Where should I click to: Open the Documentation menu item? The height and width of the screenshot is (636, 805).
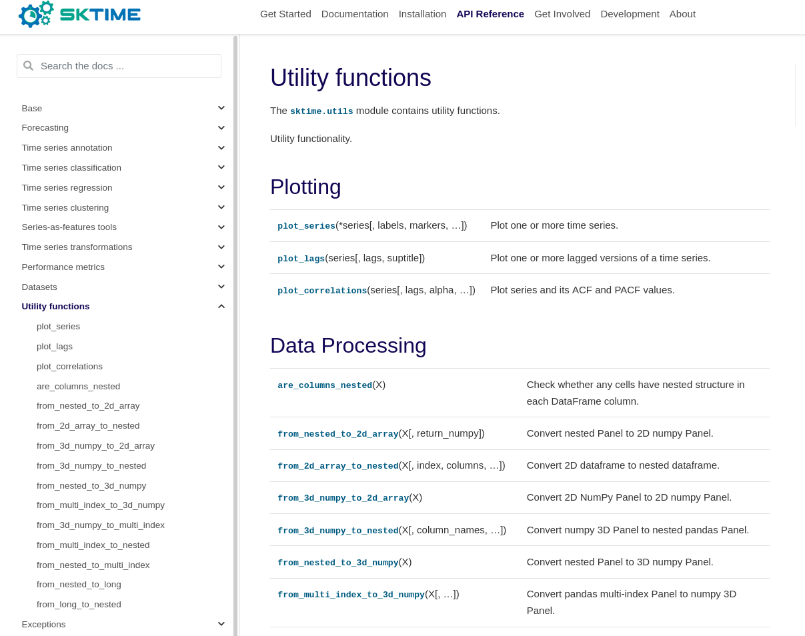coord(355,13)
